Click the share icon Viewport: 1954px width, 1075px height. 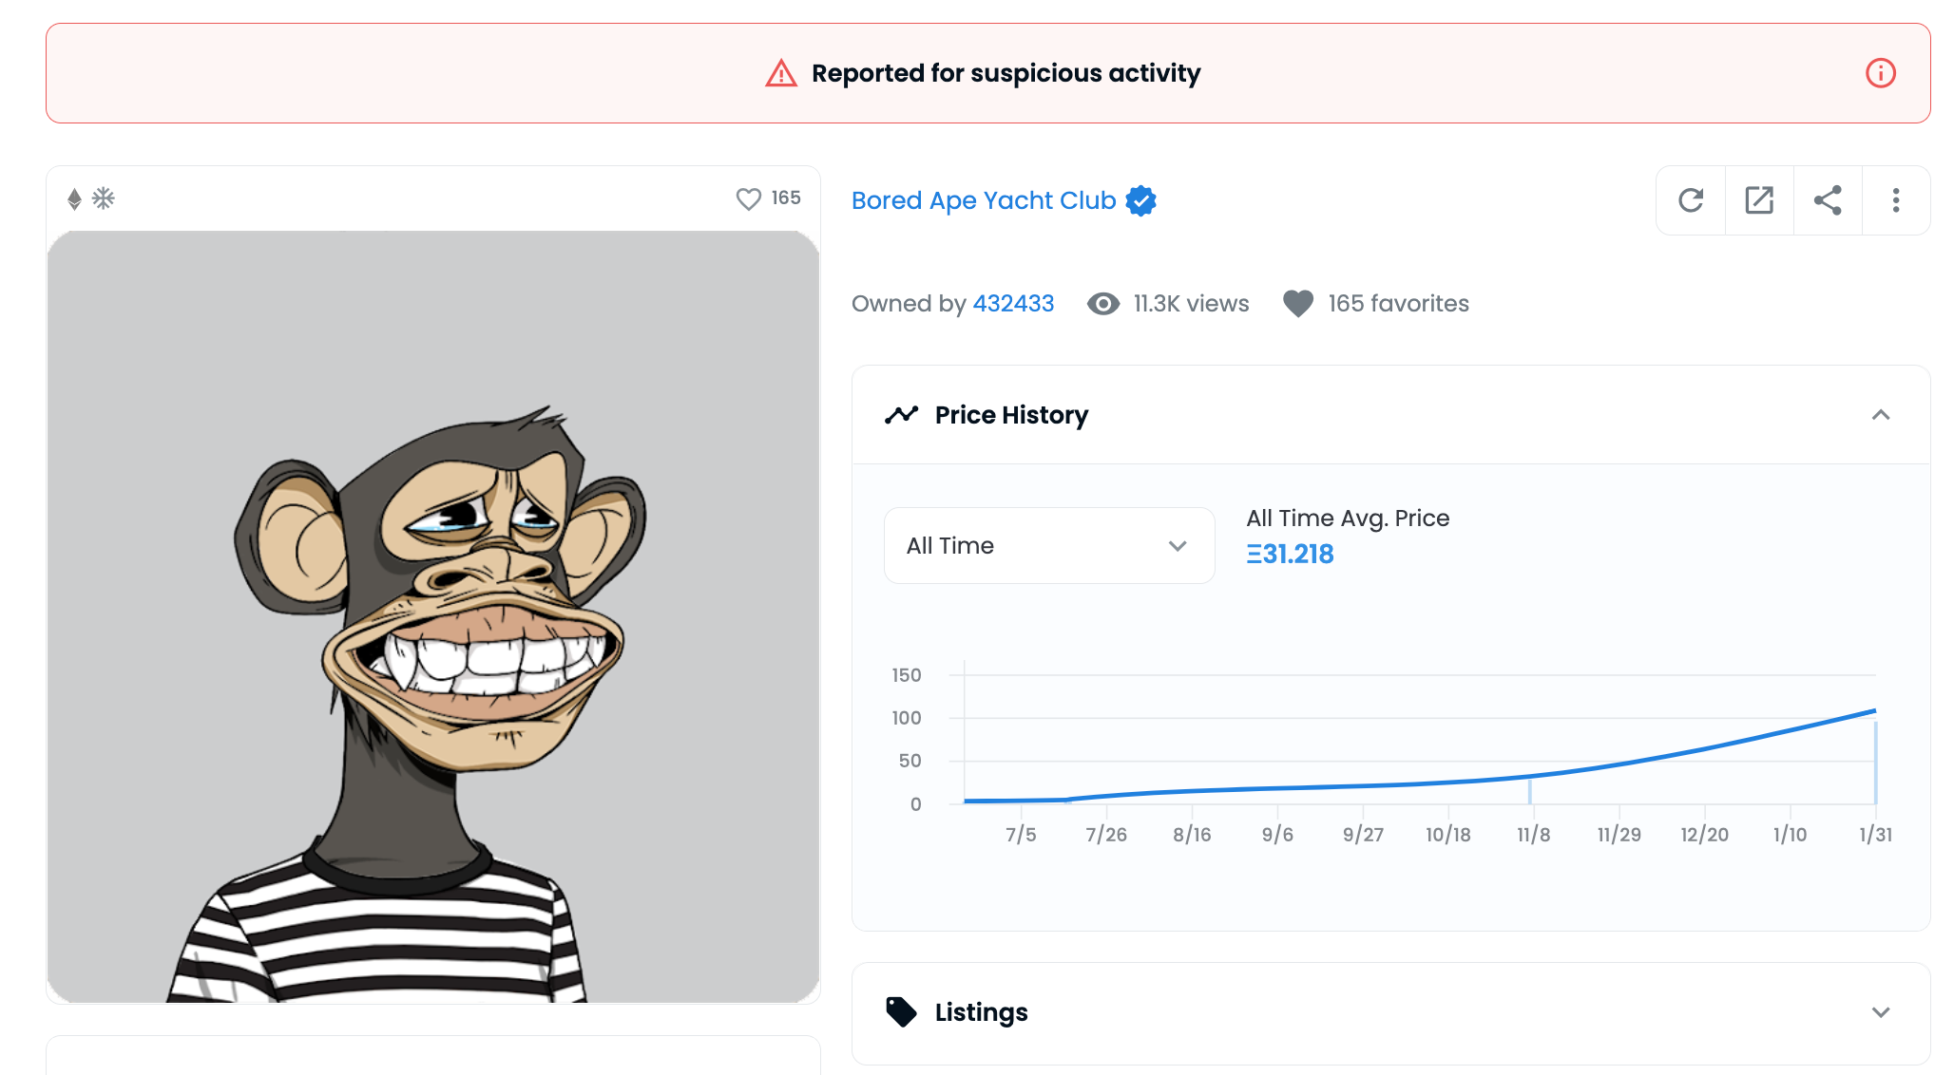1828,200
